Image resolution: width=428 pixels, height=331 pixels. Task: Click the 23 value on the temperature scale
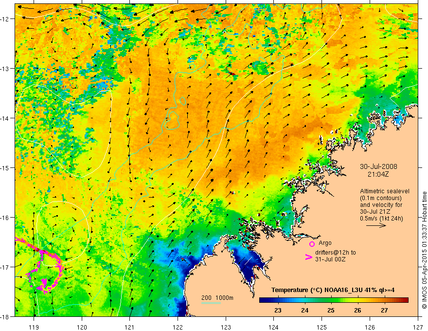coord(278,310)
